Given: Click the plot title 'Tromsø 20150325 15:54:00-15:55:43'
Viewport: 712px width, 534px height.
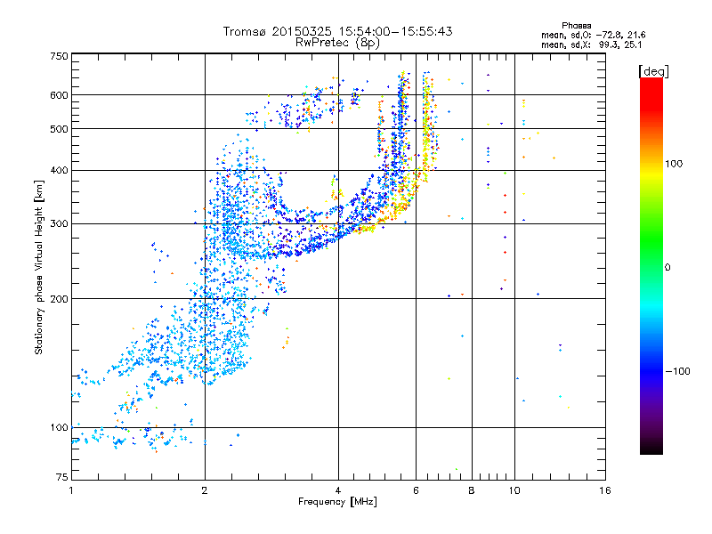Looking at the screenshot, I should click(337, 31).
